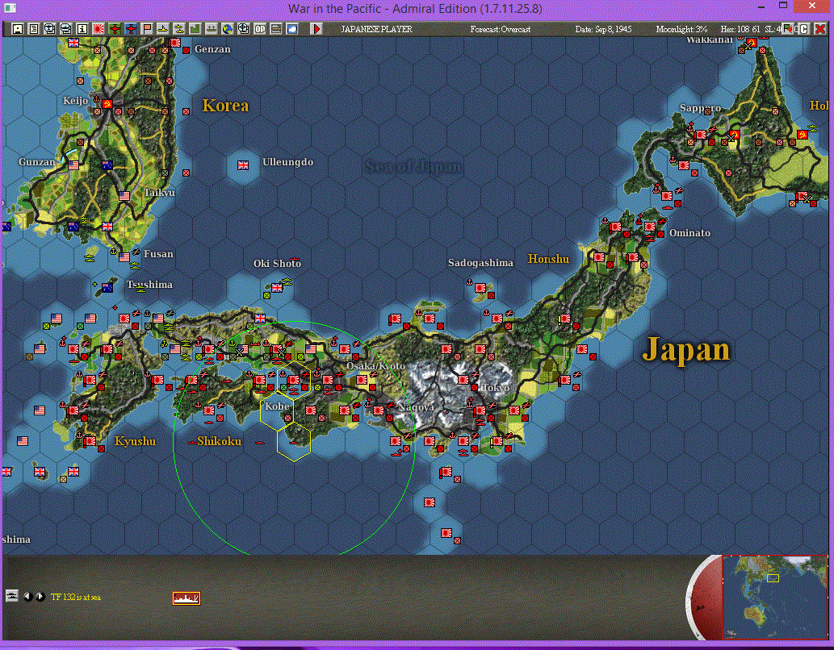Click the orange flag toolbar icon
Screen dimensions: 834x650
147,29
